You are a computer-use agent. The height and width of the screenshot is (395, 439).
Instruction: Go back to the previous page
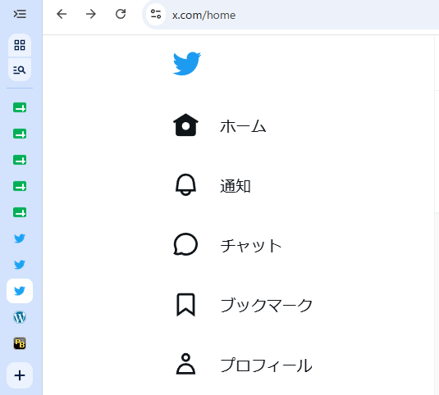pyautogui.click(x=62, y=14)
